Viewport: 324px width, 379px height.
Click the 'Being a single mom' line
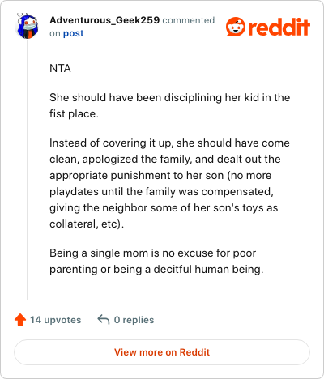pos(152,253)
